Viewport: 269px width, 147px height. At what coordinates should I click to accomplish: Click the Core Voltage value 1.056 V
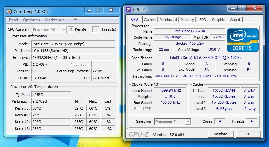tap(213, 50)
